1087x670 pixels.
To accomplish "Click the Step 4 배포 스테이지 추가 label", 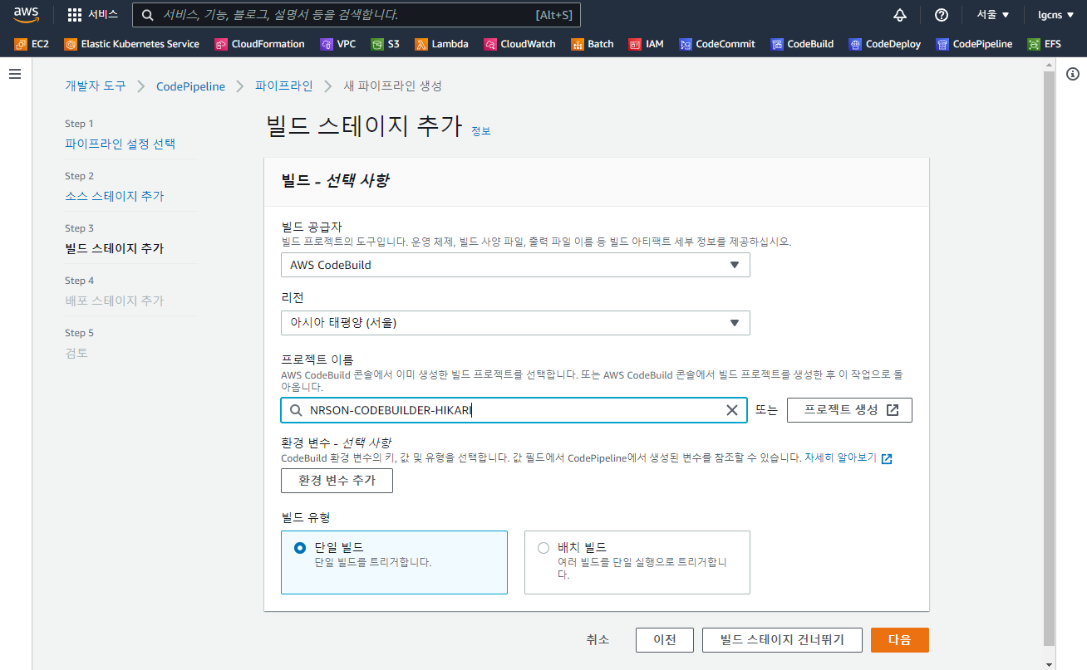I will [115, 301].
